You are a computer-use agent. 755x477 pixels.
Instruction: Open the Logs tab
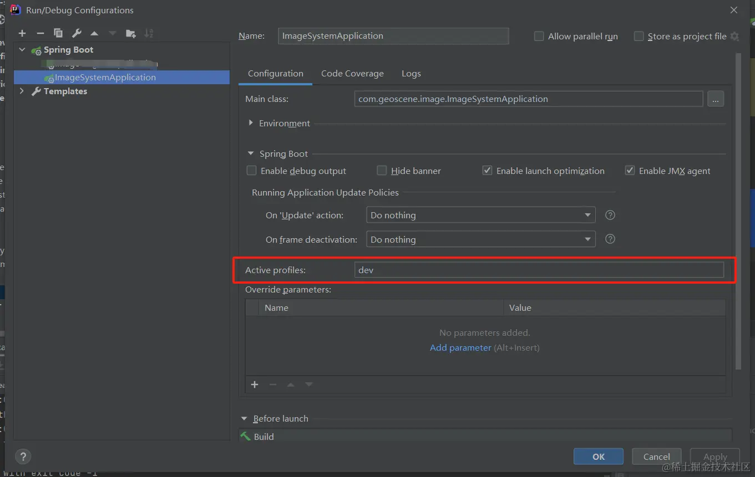(x=411, y=74)
